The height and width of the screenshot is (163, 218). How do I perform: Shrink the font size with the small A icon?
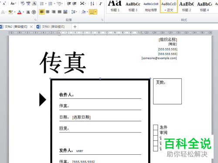pyautogui.click(x=4, y=3)
